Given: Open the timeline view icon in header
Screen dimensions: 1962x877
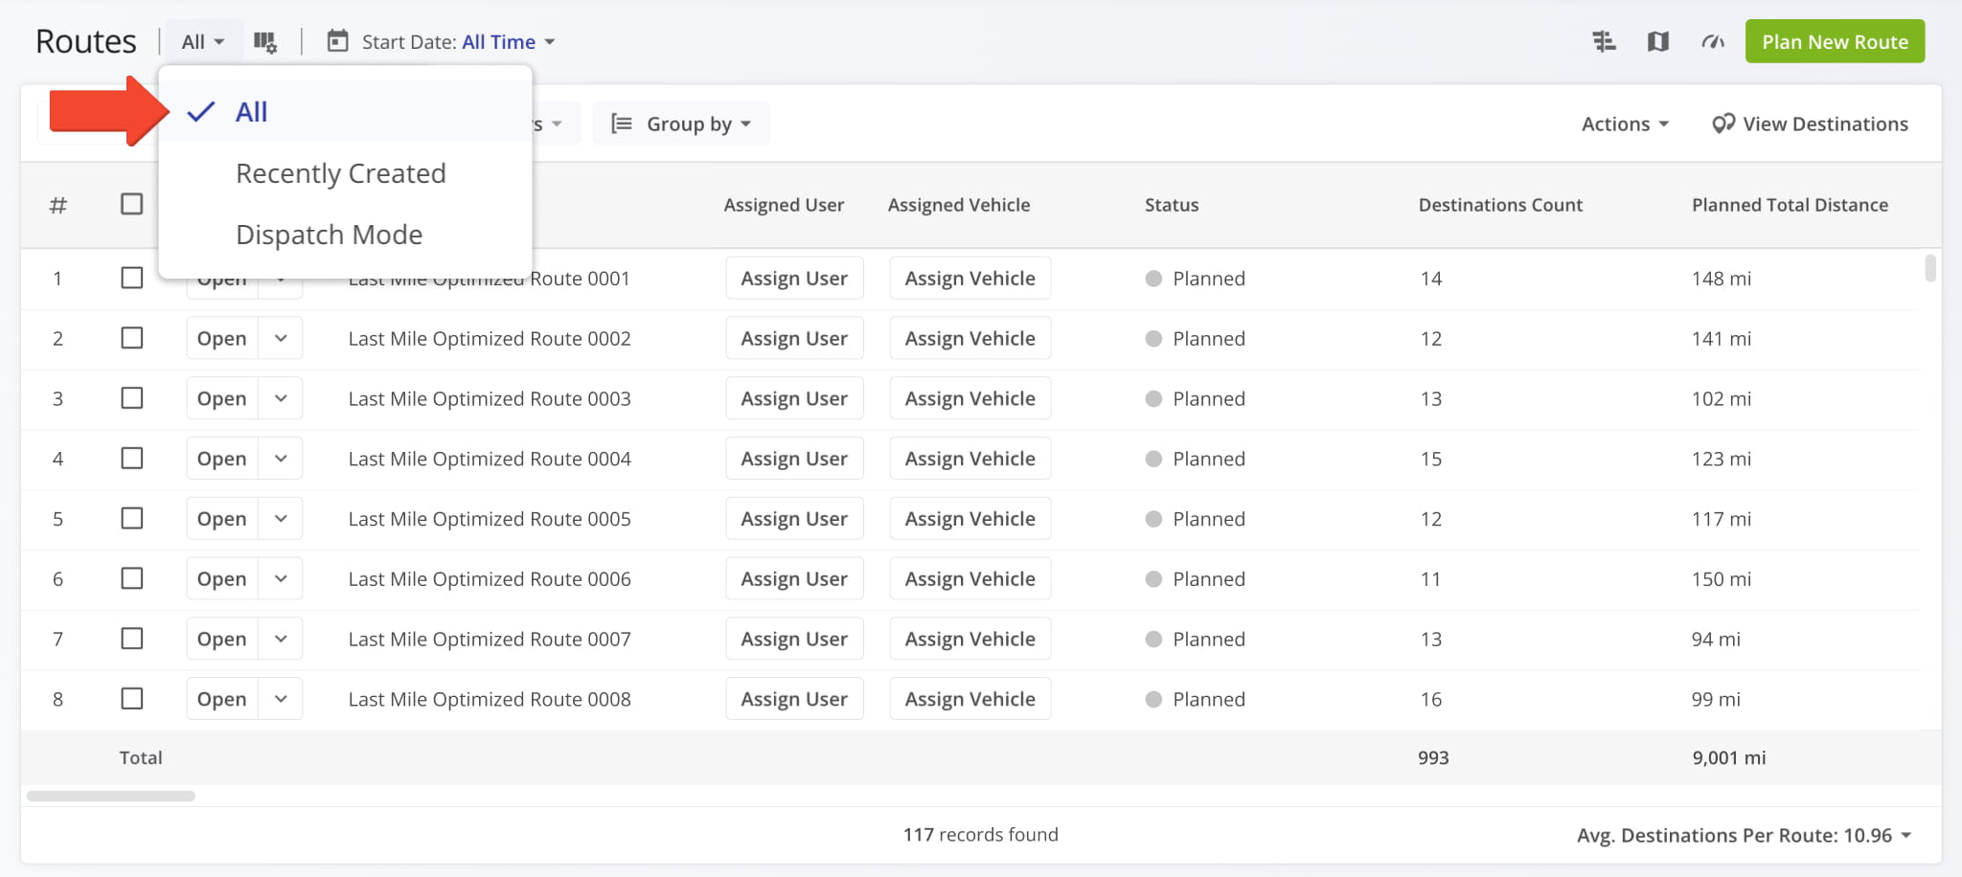Looking at the screenshot, I should (x=1604, y=42).
